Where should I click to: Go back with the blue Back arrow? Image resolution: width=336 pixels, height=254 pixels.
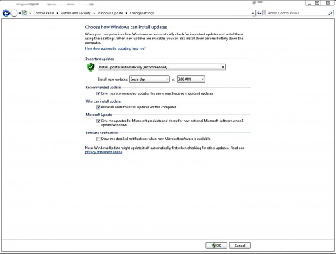[6, 13]
